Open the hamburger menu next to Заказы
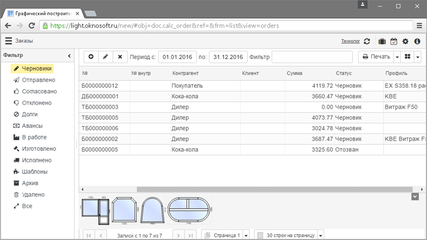The height and width of the screenshot is (240, 427). [8, 41]
